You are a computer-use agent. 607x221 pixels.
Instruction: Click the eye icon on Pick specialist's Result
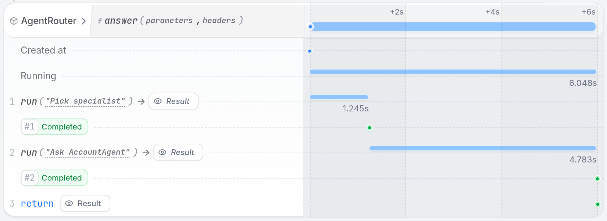157,101
